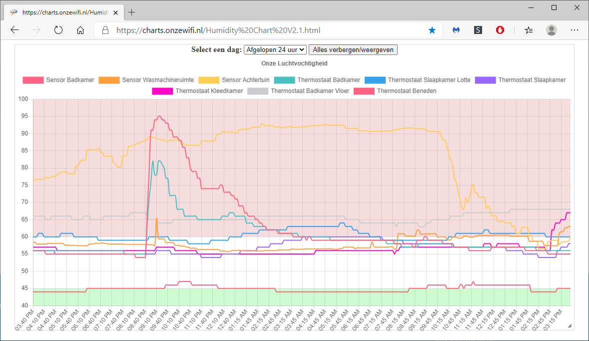
Task: Open the S extension icon
Action: click(x=478, y=30)
